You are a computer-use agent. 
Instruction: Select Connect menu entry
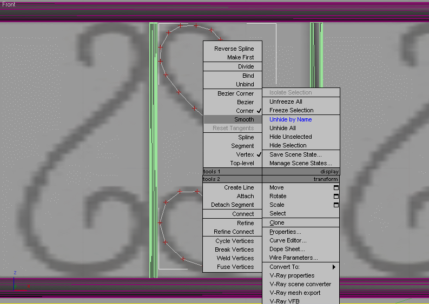click(243, 214)
